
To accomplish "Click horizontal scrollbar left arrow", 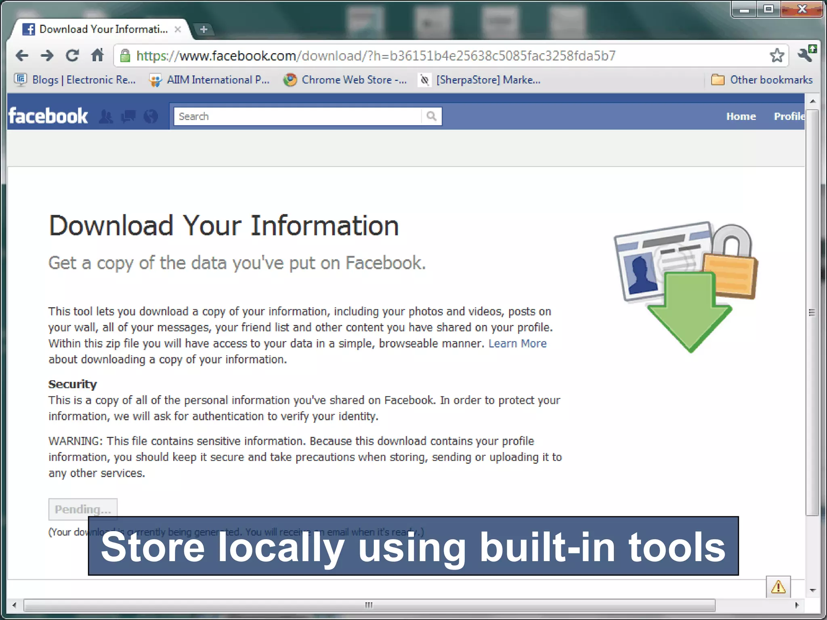I will coord(15,605).
